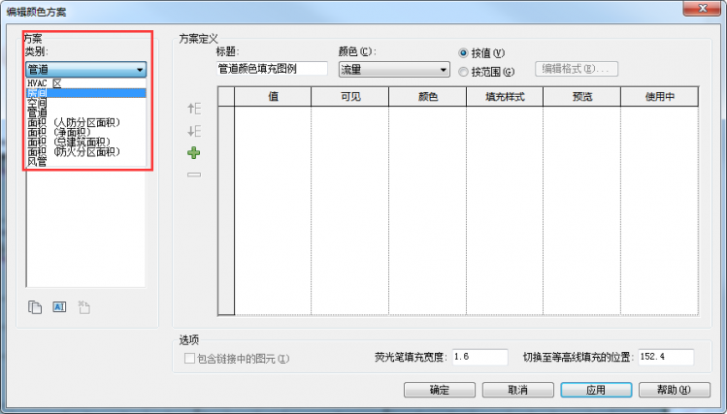Click the delete scheme icon
The image size is (727, 414).
pos(83,307)
